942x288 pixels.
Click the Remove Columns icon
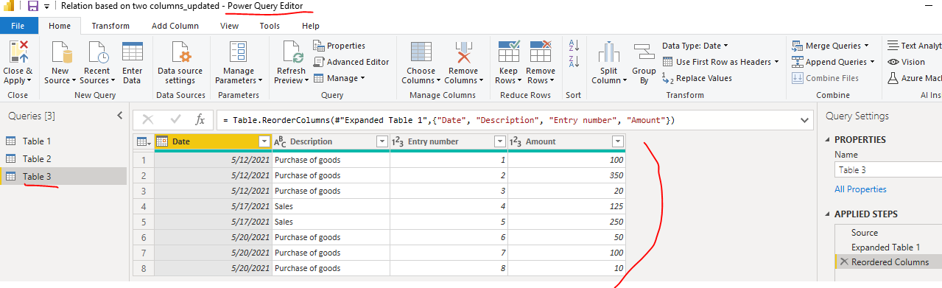(464, 52)
